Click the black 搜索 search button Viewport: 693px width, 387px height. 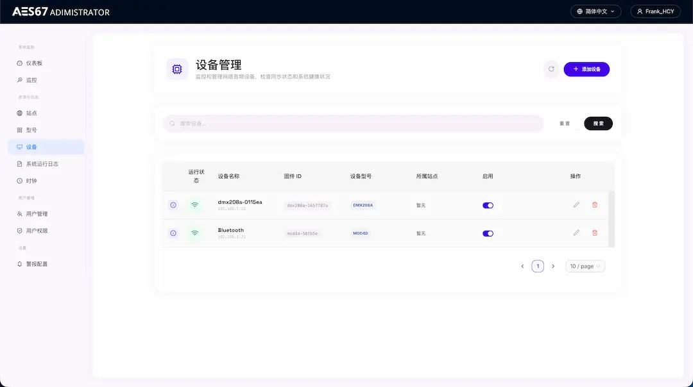[x=598, y=124]
